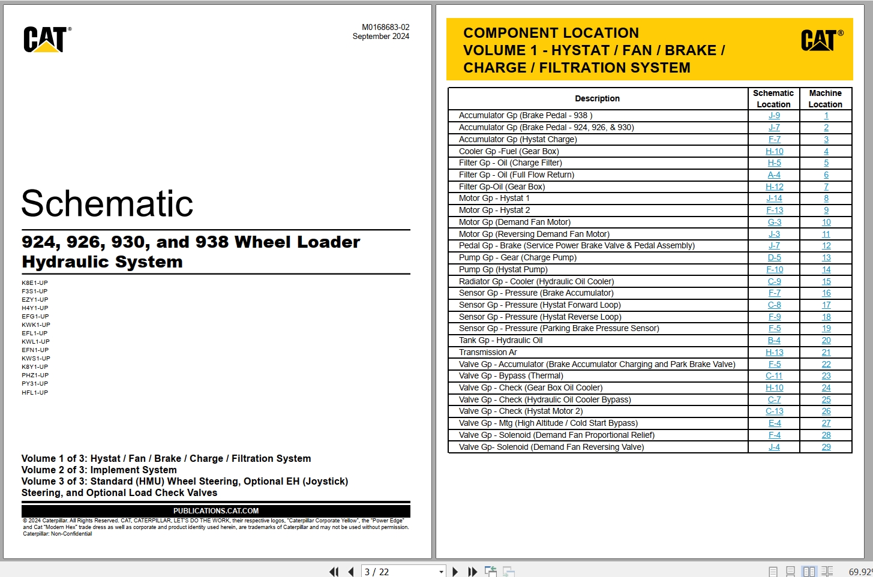Click the Schematic Location column header
Screen dimensions: 873x577
[x=773, y=98]
